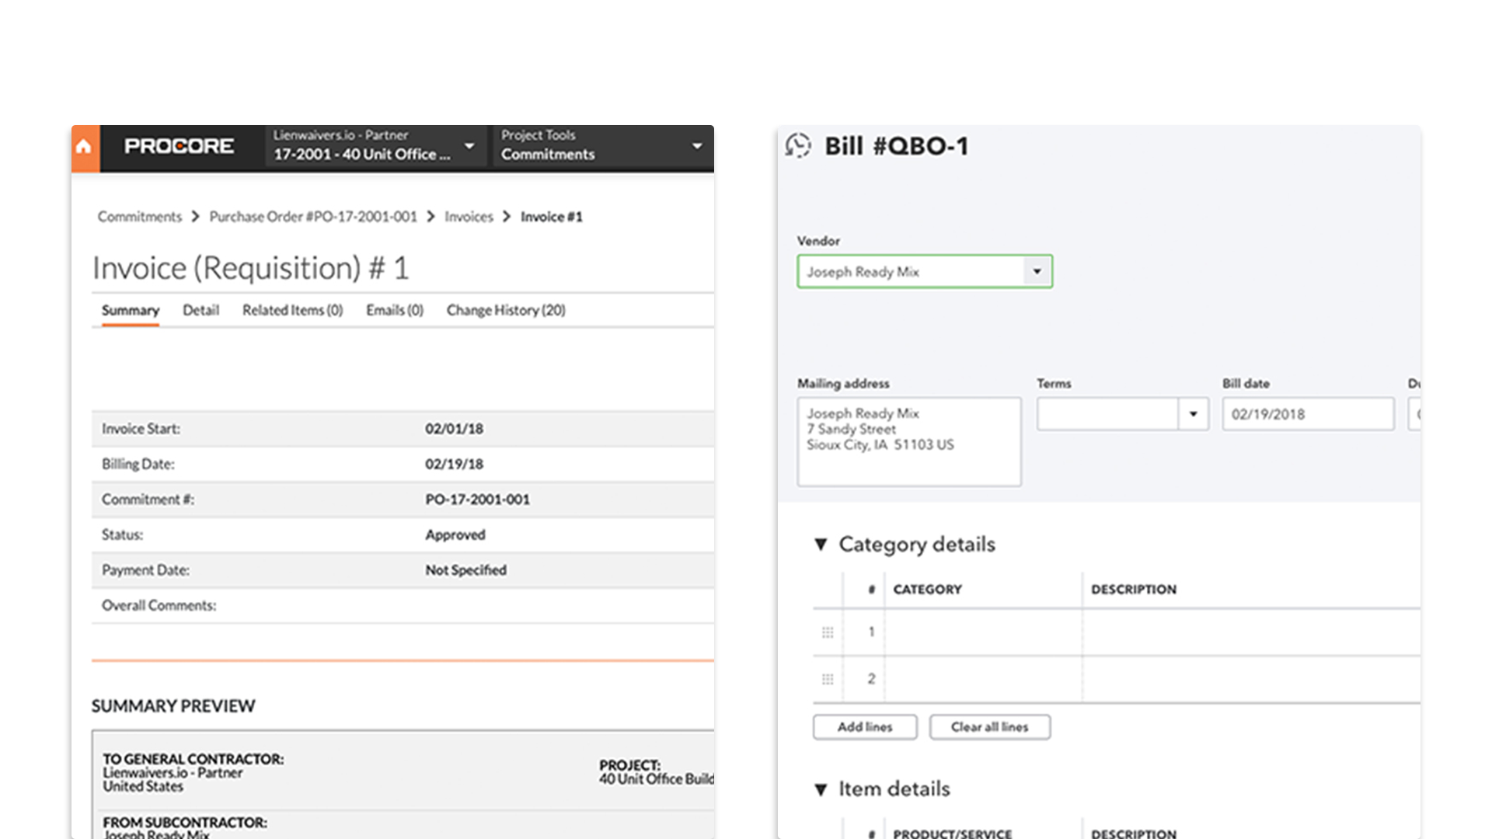This screenshot has height=839, width=1492.
Task: Open the Vendor dropdown arrow
Action: point(1037,271)
